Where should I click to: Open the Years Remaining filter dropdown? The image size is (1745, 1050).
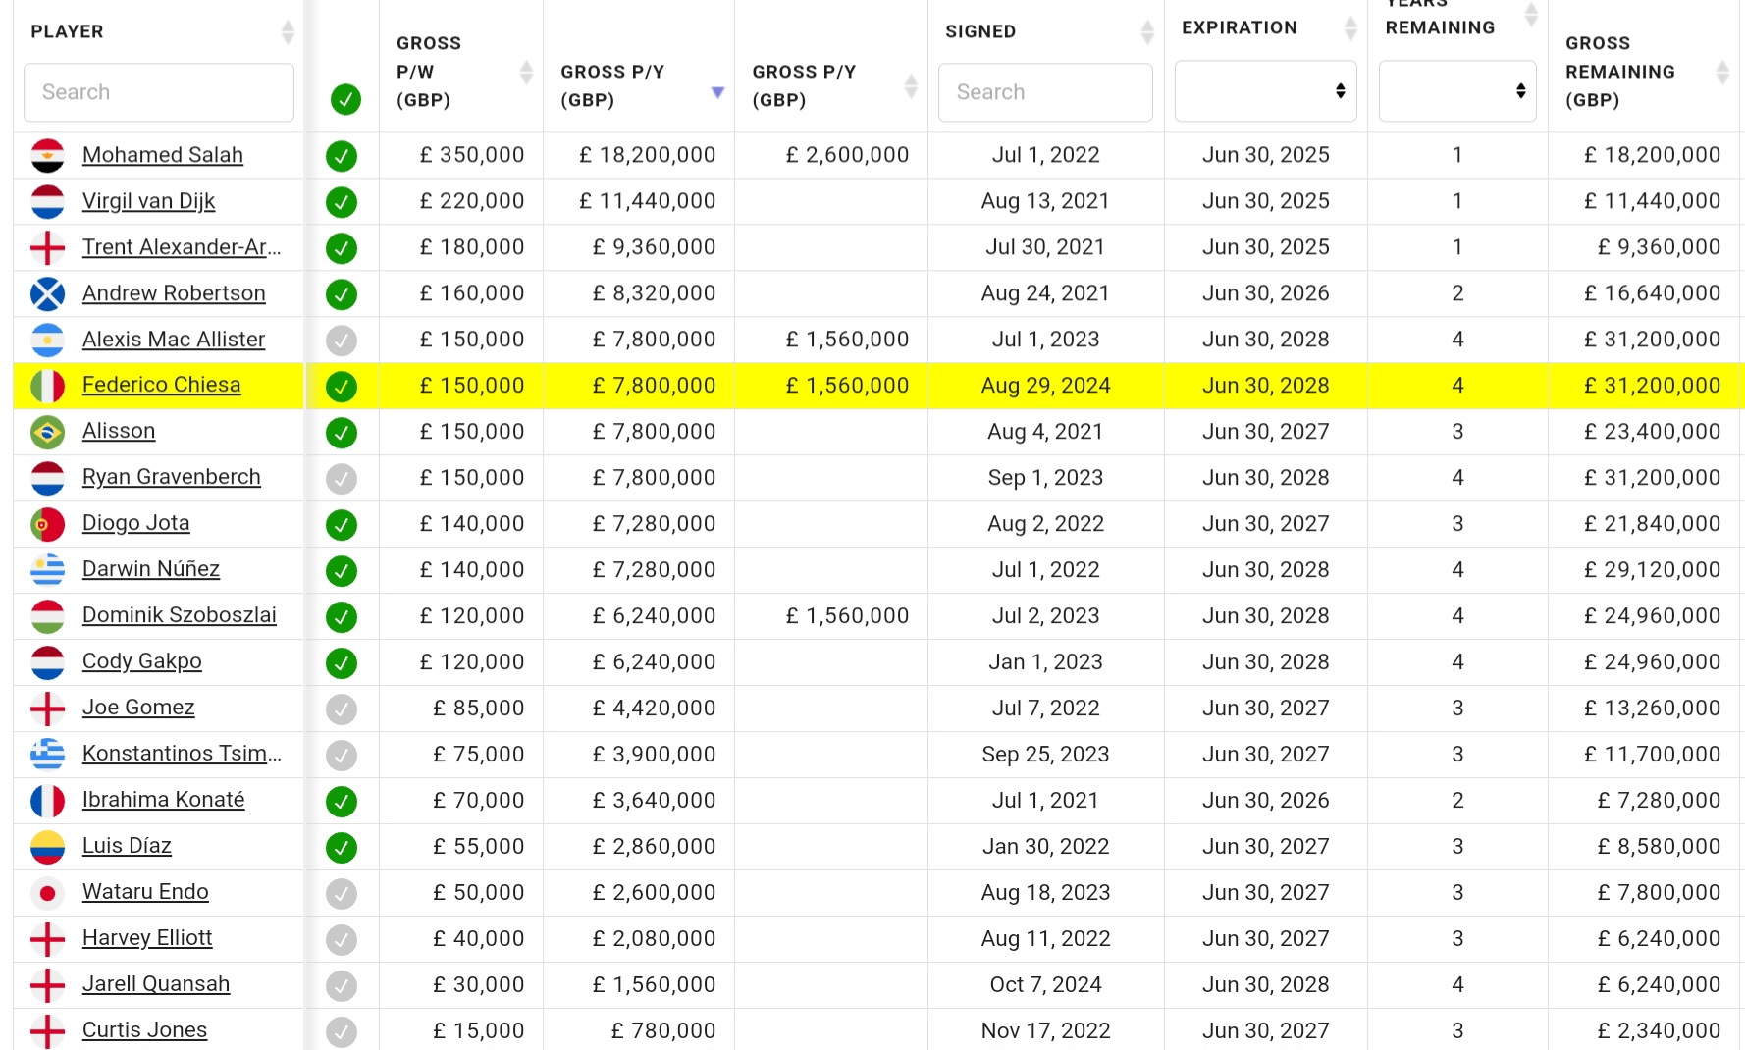click(x=1457, y=91)
